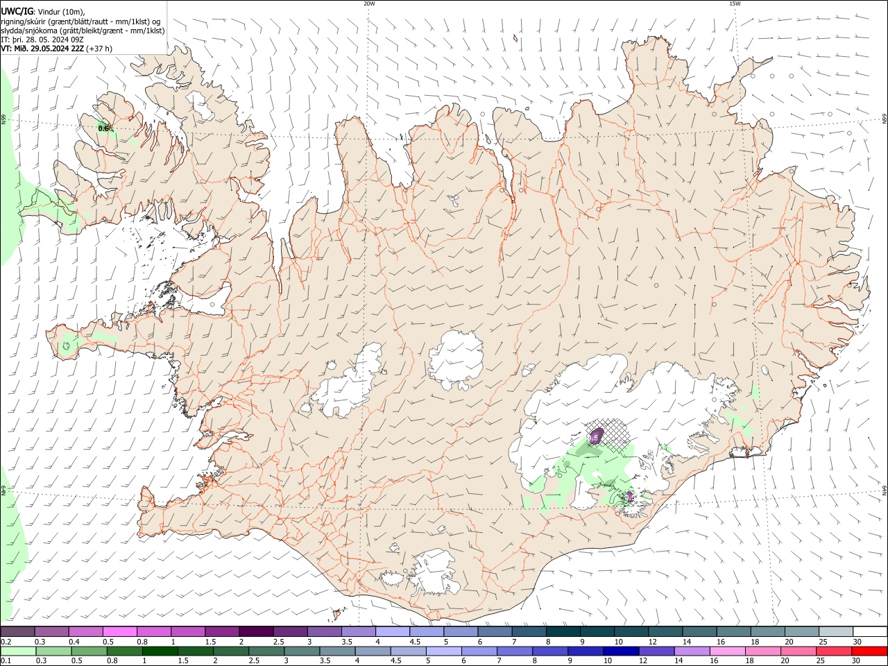Click the '15W' longitude label
The width and height of the screenshot is (888, 666).
tap(735, 3)
